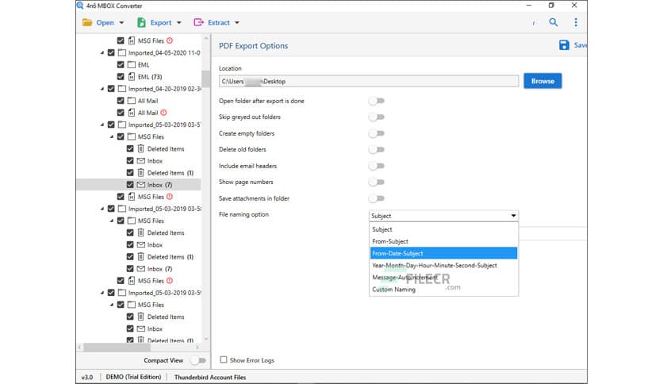Click the Location path input field
This screenshot has width=663, height=384.
(x=368, y=81)
